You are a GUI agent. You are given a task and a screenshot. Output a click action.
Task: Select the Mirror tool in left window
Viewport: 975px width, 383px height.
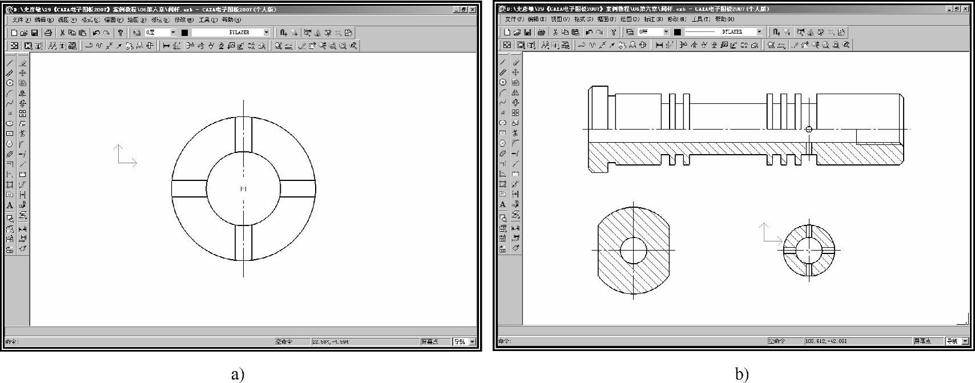pyautogui.click(x=22, y=93)
